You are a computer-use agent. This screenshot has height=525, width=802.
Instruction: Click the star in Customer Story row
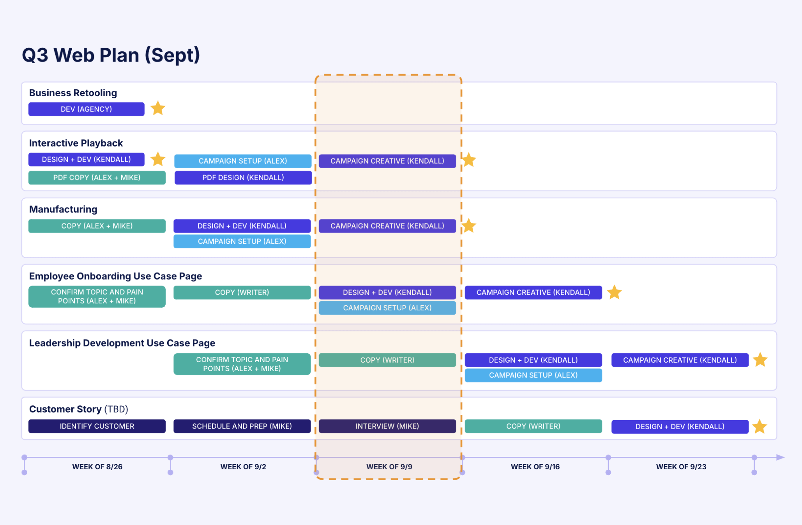pos(760,426)
